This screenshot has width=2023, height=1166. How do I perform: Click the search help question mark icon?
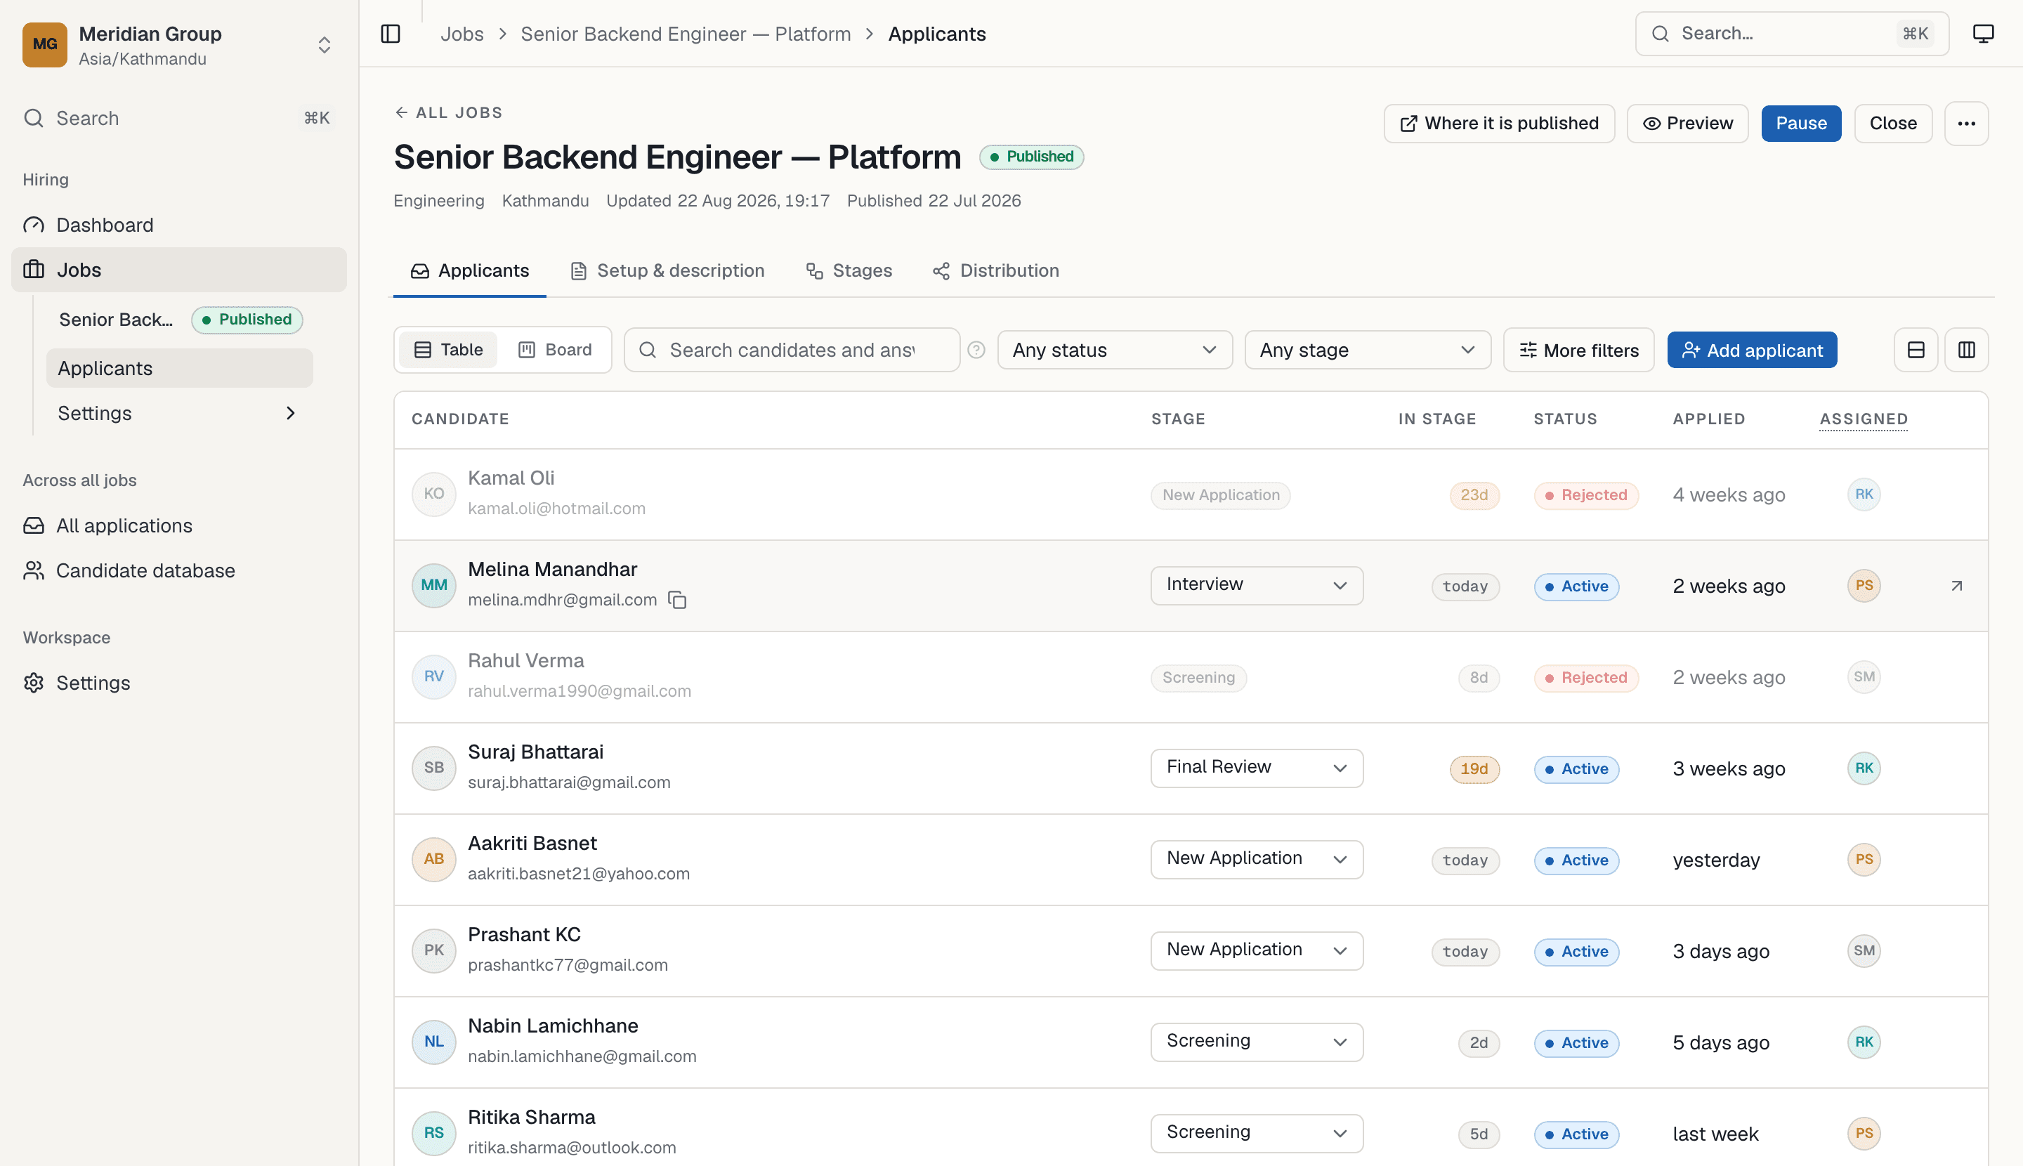pos(976,350)
